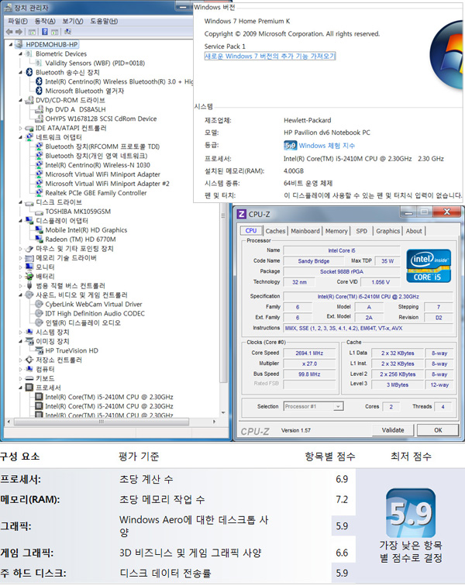Switch to the Mainboard tab in CPU-Z
The width and height of the screenshot is (465, 586).
pos(305,231)
